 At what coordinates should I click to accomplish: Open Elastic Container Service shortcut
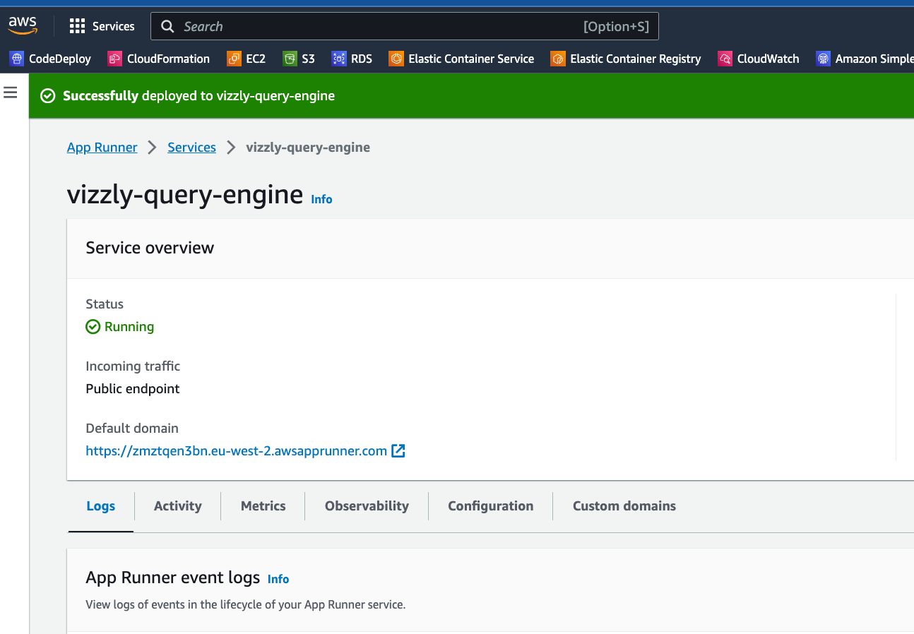tap(471, 59)
